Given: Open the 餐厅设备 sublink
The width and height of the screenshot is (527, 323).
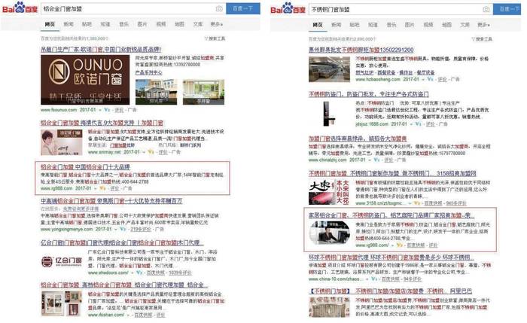Looking at the screenshot, I should (x=425, y=72).
